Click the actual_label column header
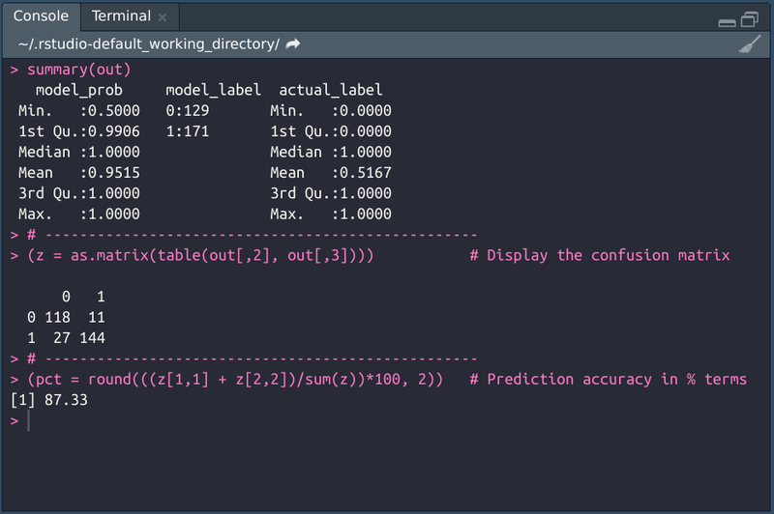The height and width of the screenshot is (514, 774). [x=330, y=90]
